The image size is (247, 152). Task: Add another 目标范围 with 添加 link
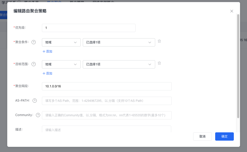tap(47, 73)
